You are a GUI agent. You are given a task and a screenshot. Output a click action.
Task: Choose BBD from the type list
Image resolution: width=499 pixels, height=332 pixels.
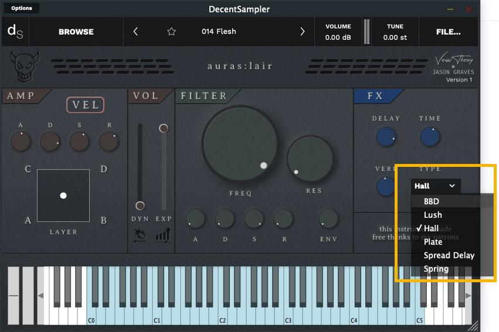click(x=452, y=201)
